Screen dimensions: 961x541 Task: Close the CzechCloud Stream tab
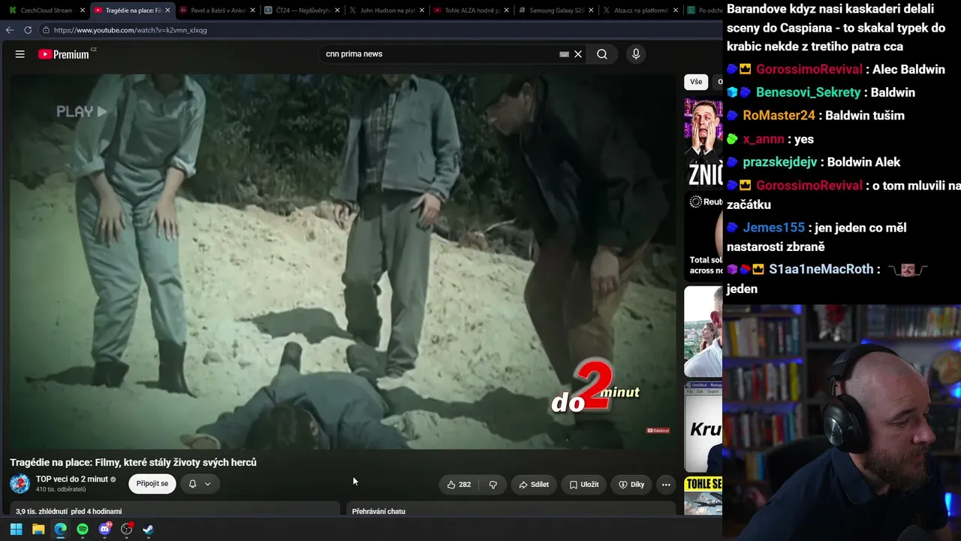coord(83,11)
